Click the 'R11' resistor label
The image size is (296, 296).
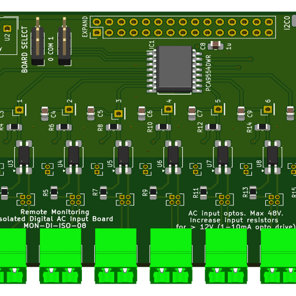tap(195, 193)
